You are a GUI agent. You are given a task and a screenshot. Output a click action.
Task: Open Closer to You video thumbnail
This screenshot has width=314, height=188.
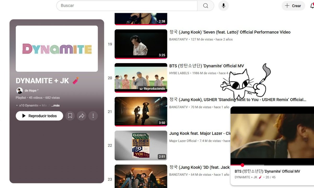(141, 145)
